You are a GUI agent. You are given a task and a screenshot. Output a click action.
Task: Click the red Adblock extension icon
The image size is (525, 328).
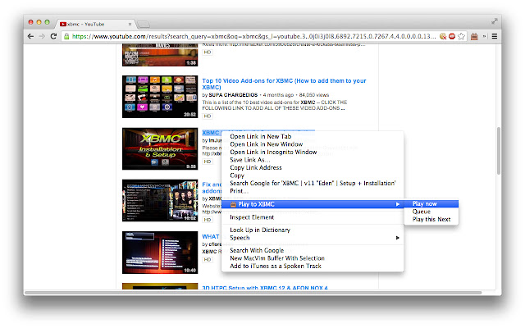pos(452,36)
